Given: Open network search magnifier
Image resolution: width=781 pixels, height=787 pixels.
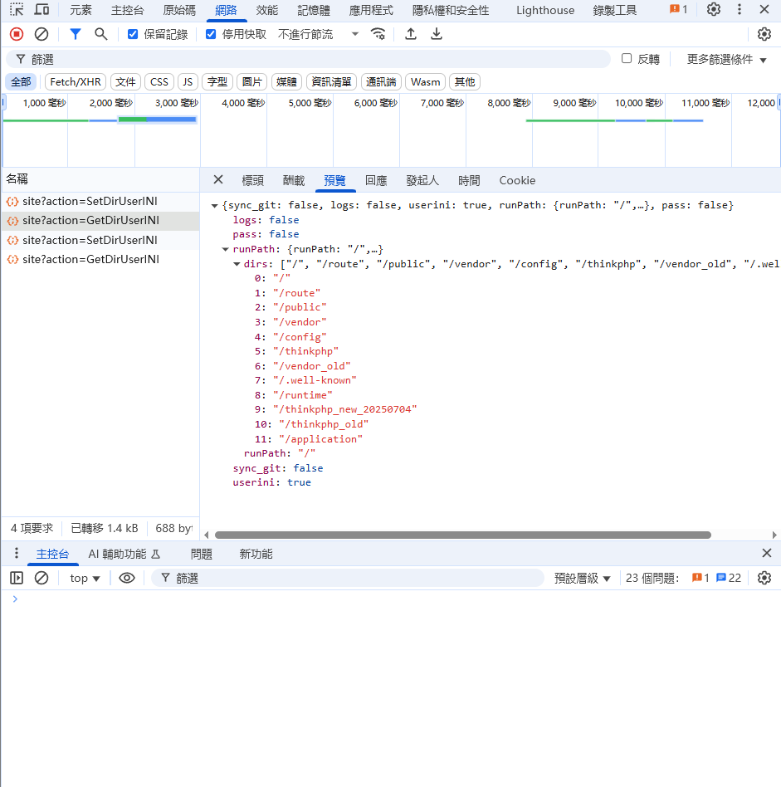Looking at the screenshot, I should point(101,34).
